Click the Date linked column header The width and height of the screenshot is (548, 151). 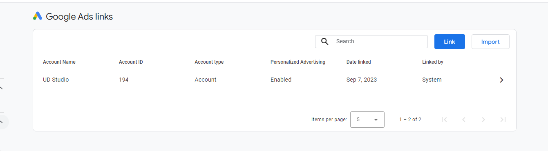359,62
